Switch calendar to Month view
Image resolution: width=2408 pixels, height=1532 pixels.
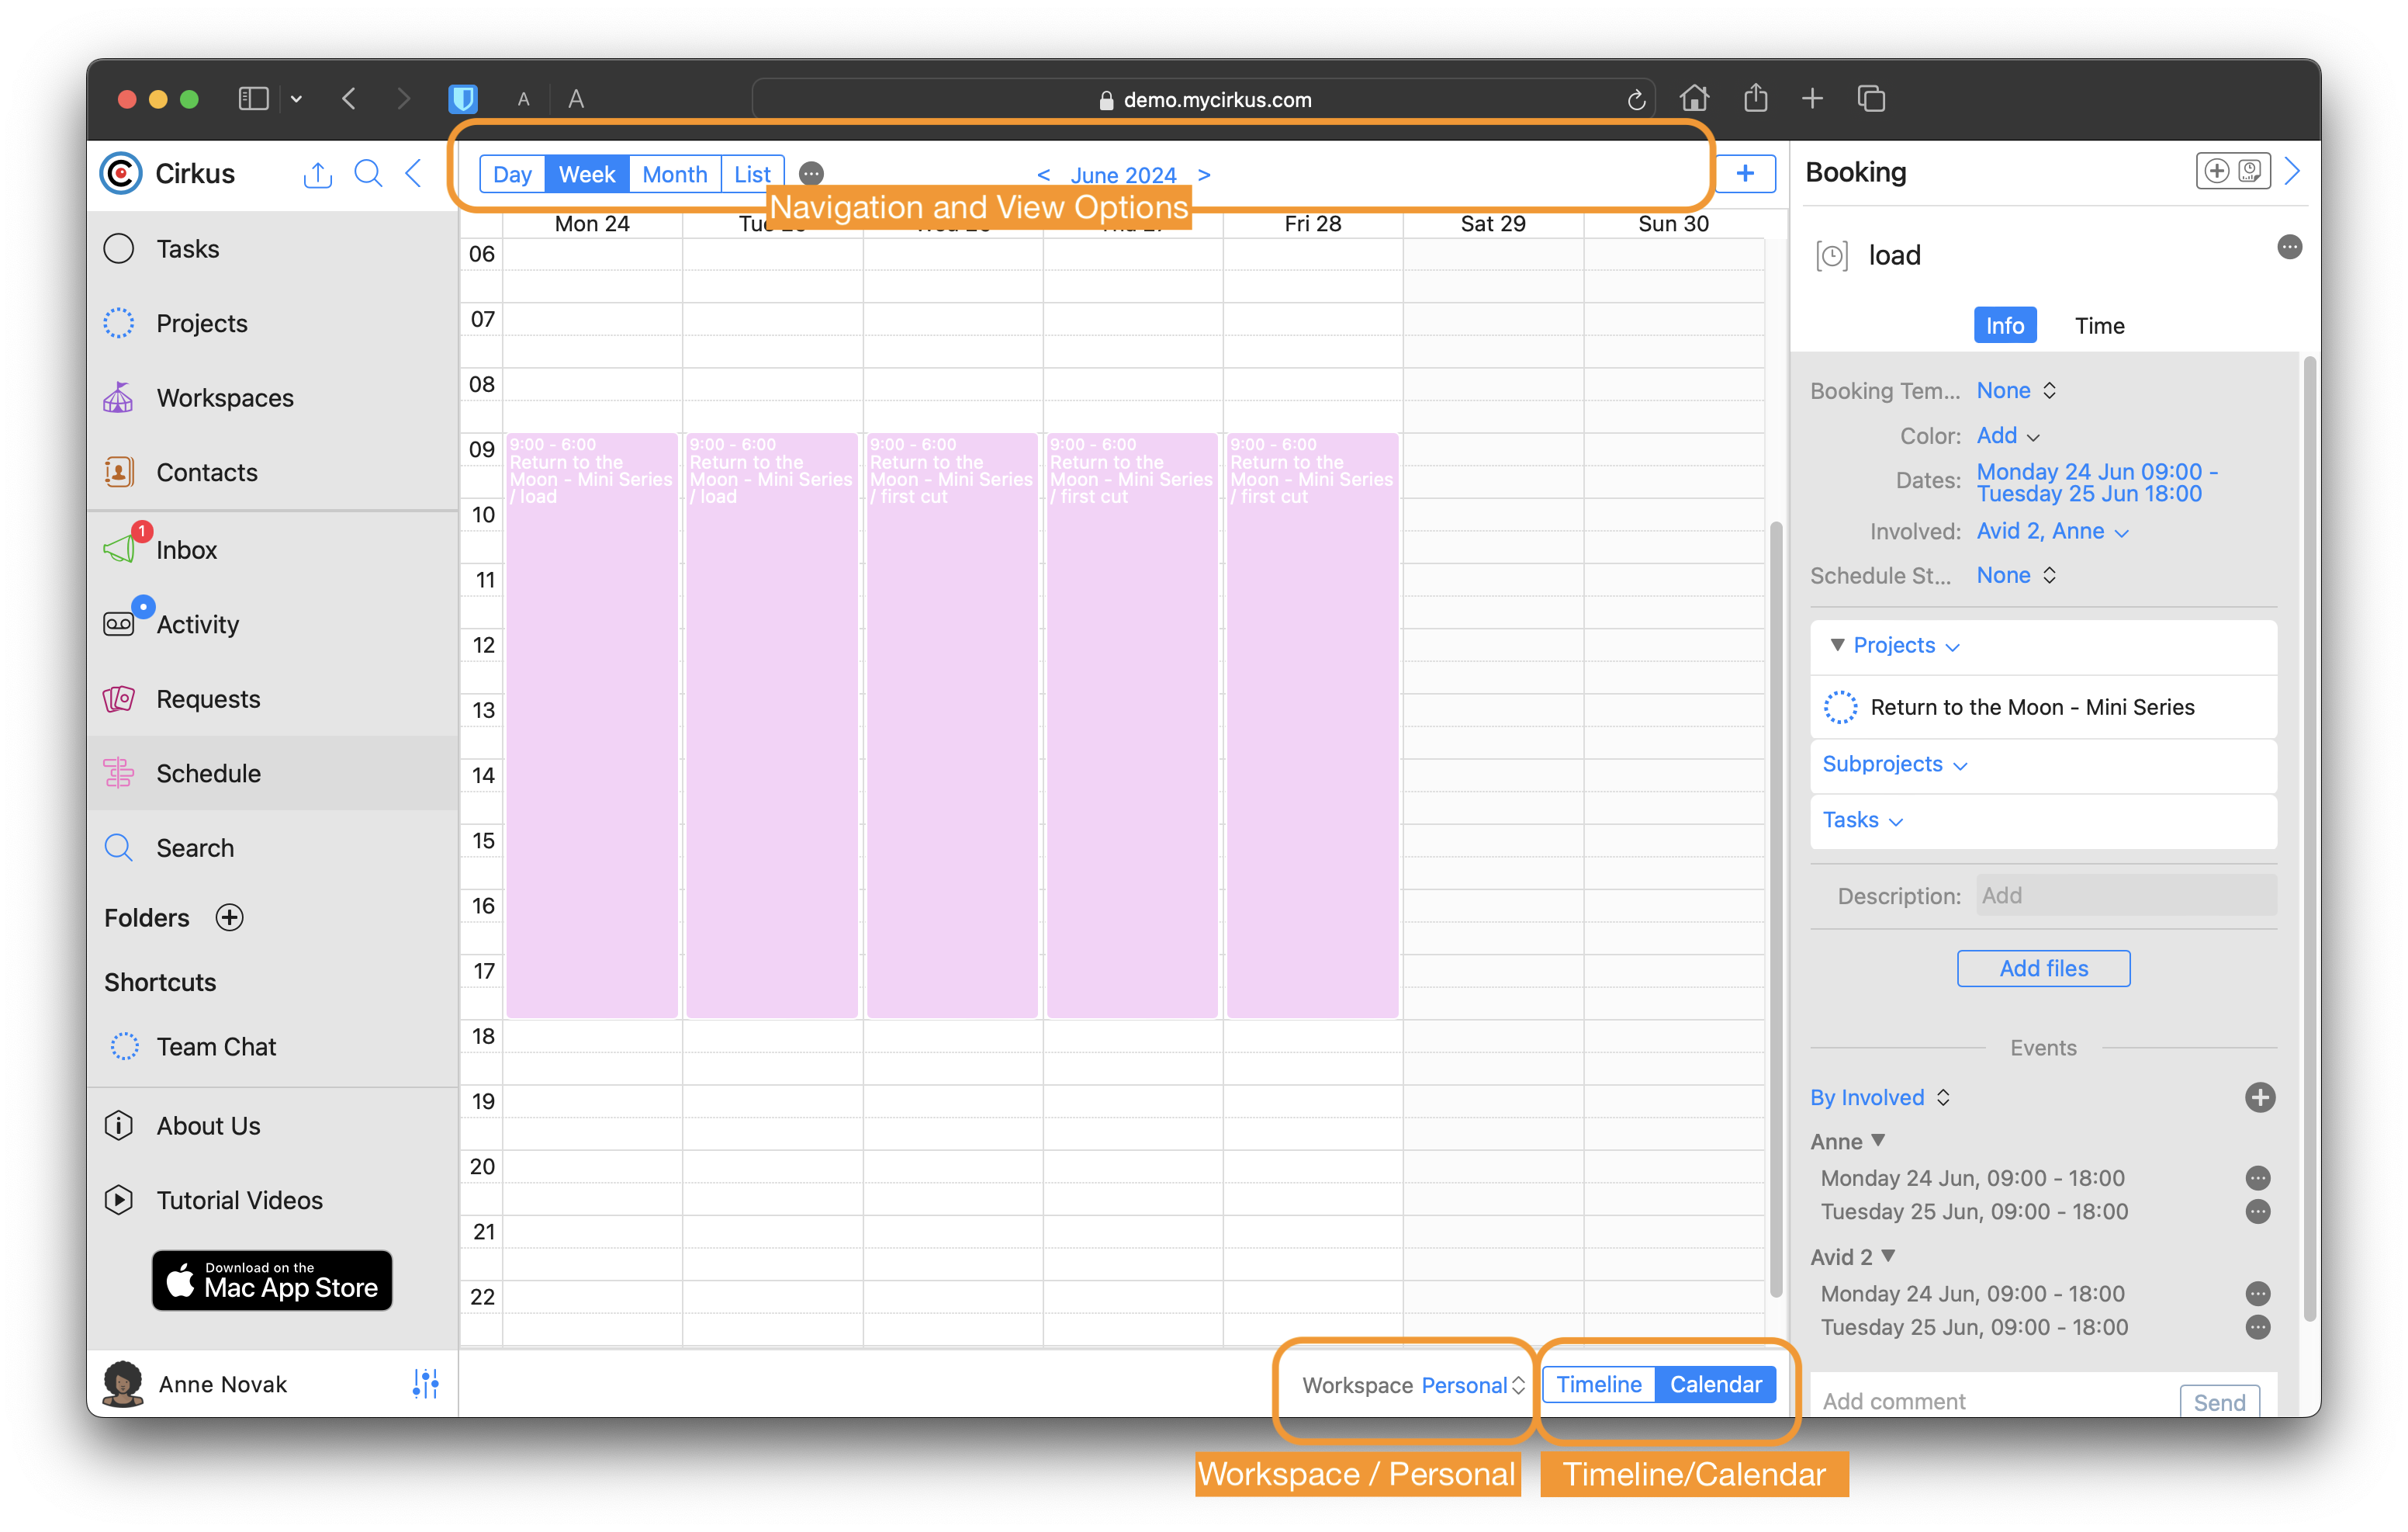[x=674, y=174]
